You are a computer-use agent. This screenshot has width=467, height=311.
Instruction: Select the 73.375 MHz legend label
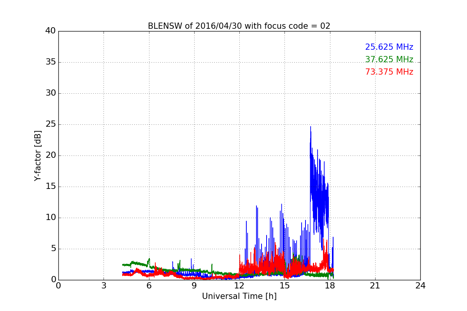389,72
